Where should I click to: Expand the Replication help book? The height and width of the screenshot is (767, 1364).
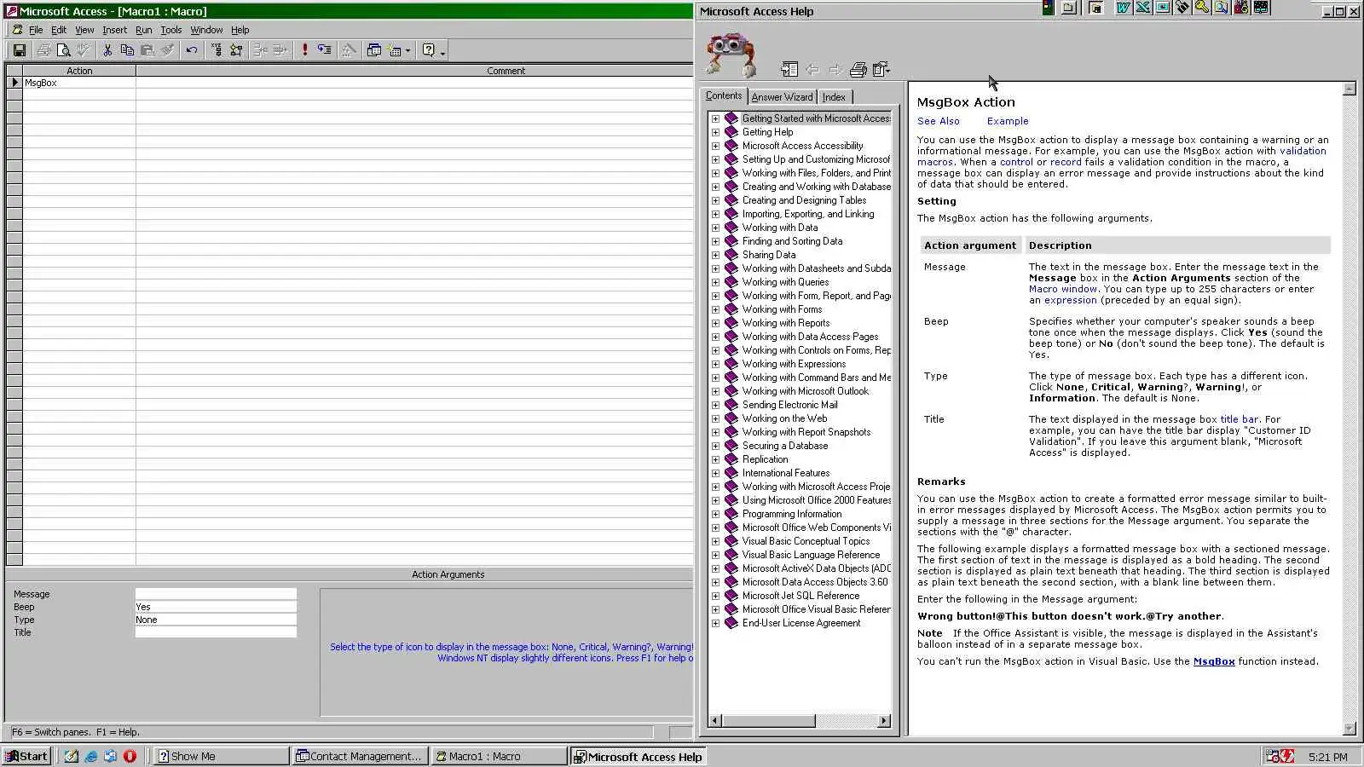[716, 459]
